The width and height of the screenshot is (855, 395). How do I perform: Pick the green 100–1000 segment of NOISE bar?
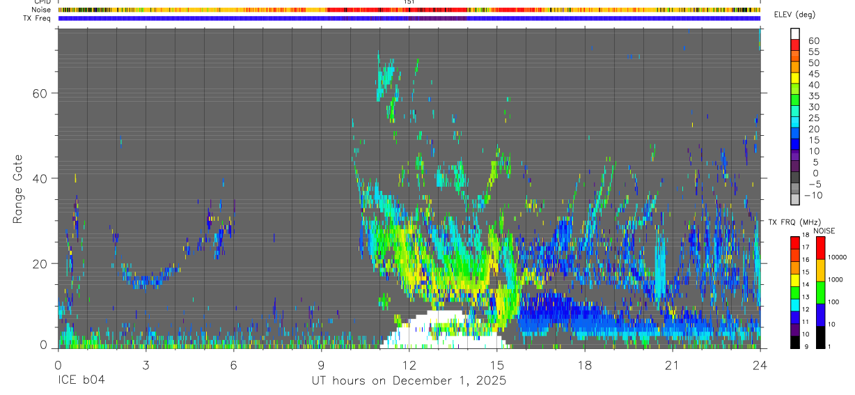pyautogui.click(x=819, y=292)
